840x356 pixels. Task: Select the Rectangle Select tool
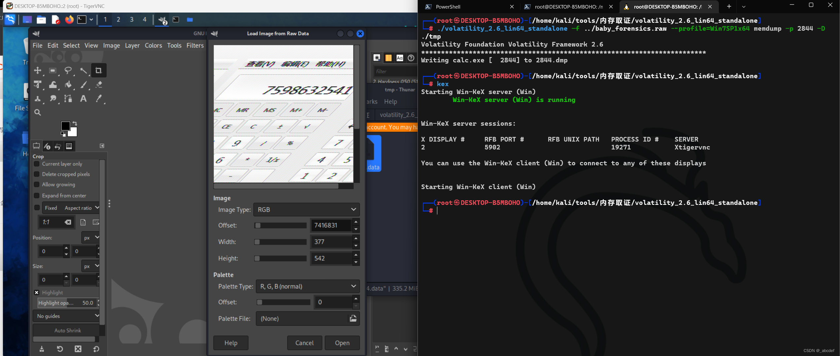(52, 70)
